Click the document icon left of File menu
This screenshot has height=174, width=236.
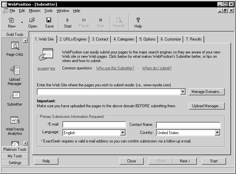pos(5,11)
